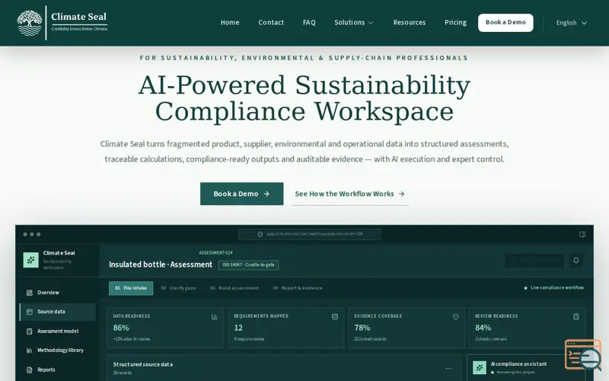Click the site-info icon in mock address bar

click(x=260, y=234)
